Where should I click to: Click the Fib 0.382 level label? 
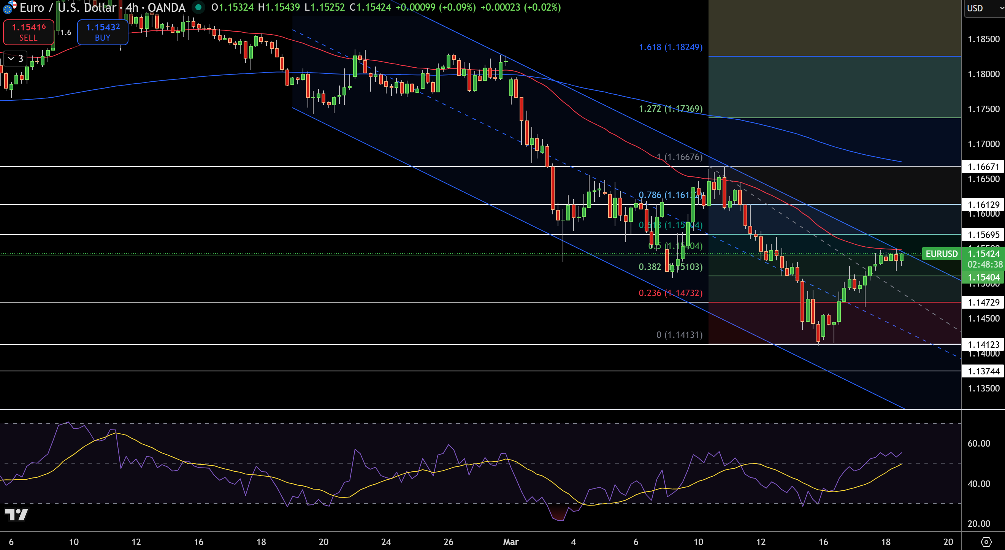click(x=670, y=267)
